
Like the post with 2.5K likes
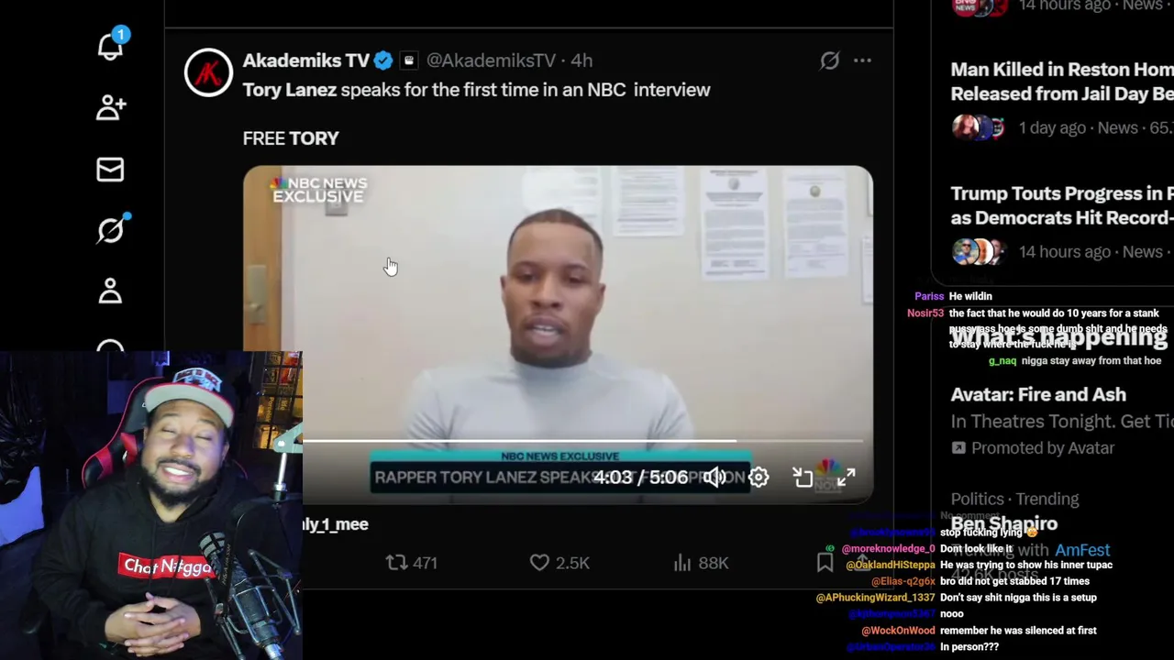(559, 563)
